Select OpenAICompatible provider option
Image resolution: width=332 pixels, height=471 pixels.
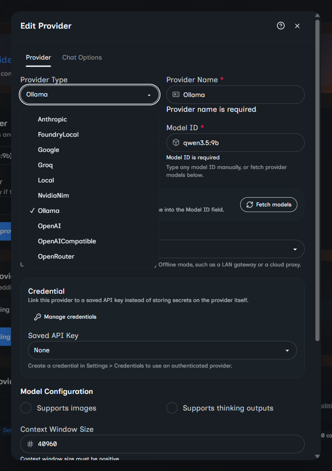pyautogui.click(x=89, y=241)
